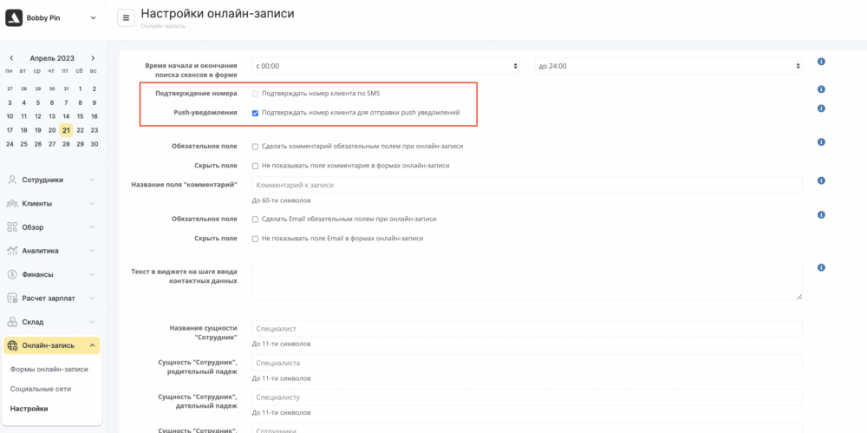Click info icon next to session search time

(x=820, y=62)
